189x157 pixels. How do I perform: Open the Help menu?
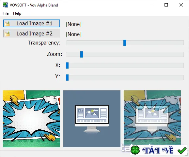click(x=17, y=13)
